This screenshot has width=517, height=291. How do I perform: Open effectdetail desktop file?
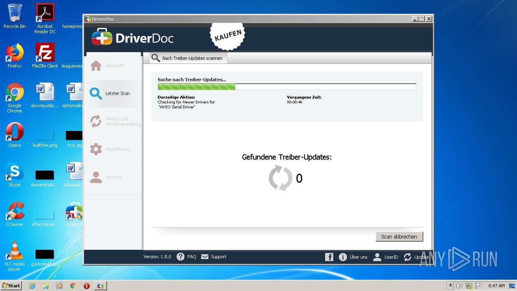[45, 217]
